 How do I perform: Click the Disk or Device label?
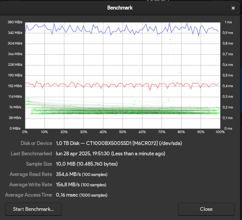[36, 143]
